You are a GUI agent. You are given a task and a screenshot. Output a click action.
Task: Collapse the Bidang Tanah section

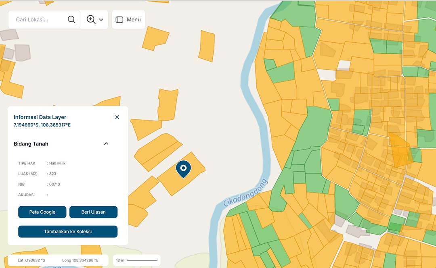106,144
